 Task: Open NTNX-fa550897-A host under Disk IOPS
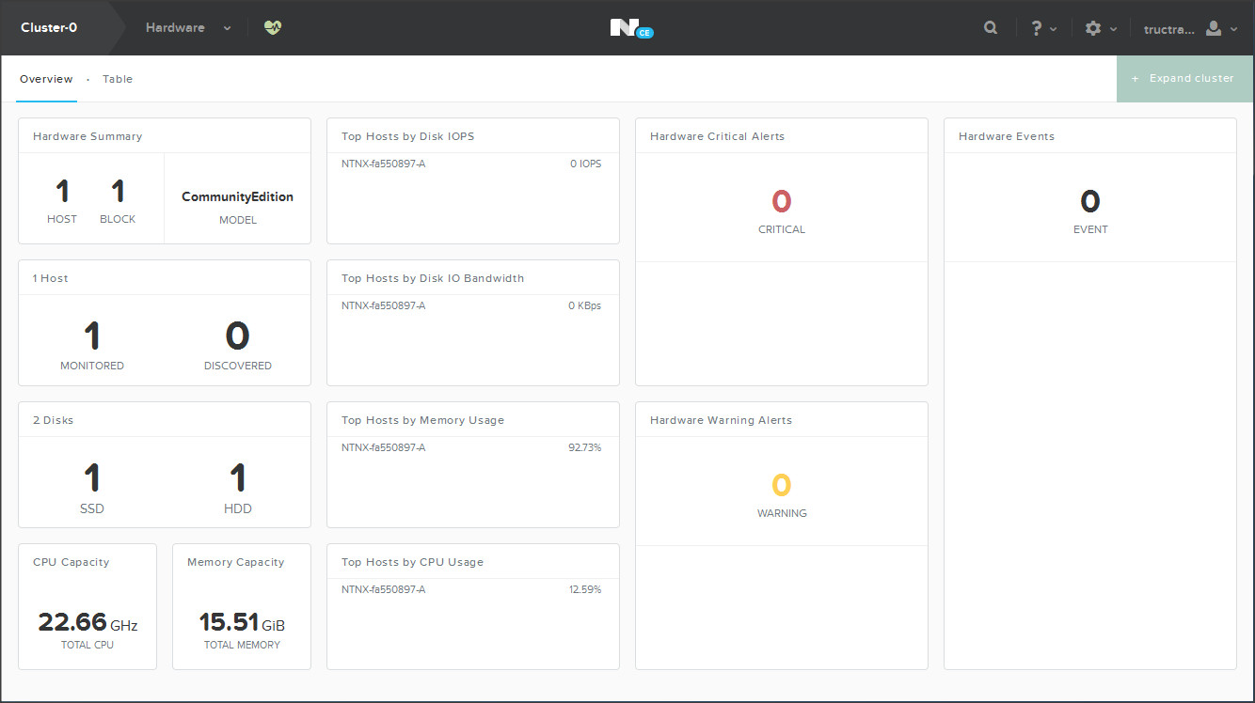pos(383,164)
